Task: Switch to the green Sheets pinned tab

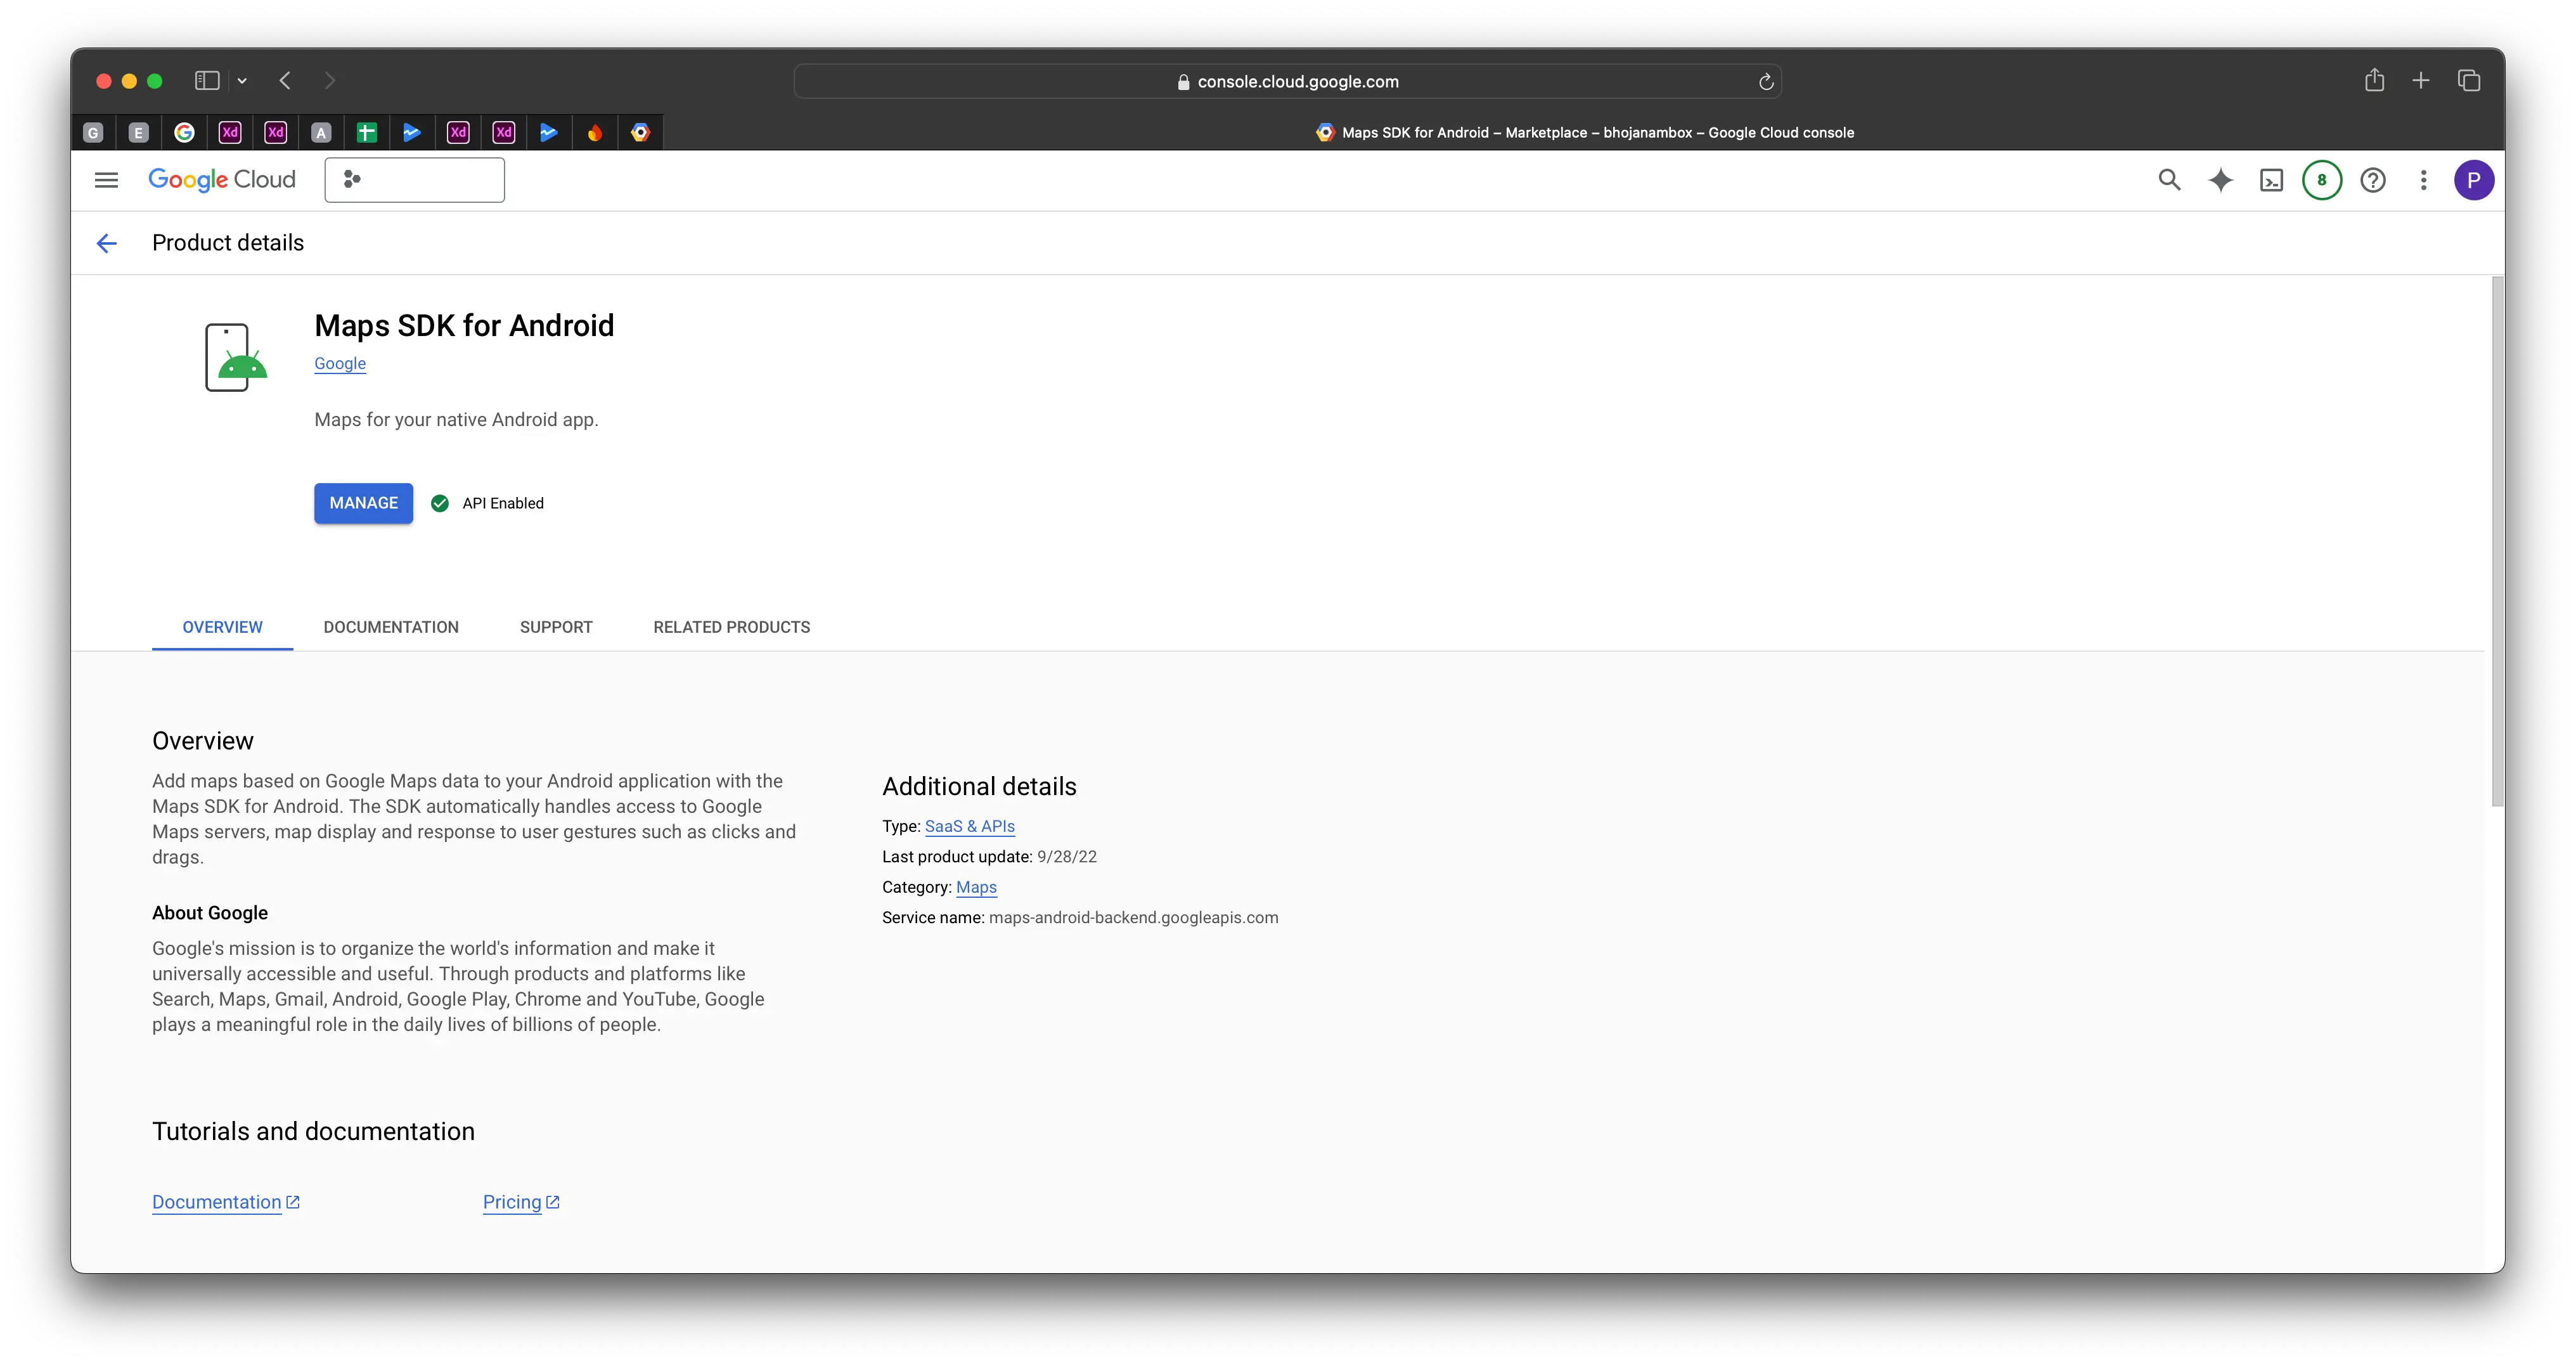Action: coord(367,132)
